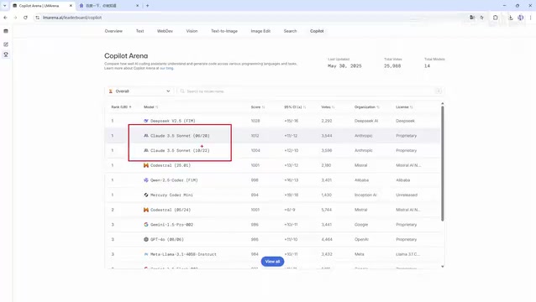Open the Image Edit leaderboard tab
The image size is (536, 302).
click(260, 31)
